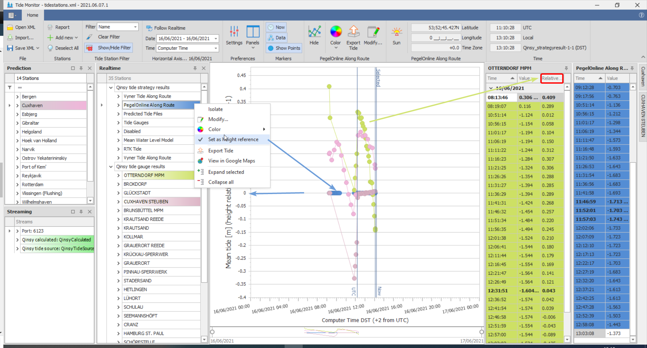Click the Relative column header
This screenshot has width=647, height=348.
(x=551, y=78)
